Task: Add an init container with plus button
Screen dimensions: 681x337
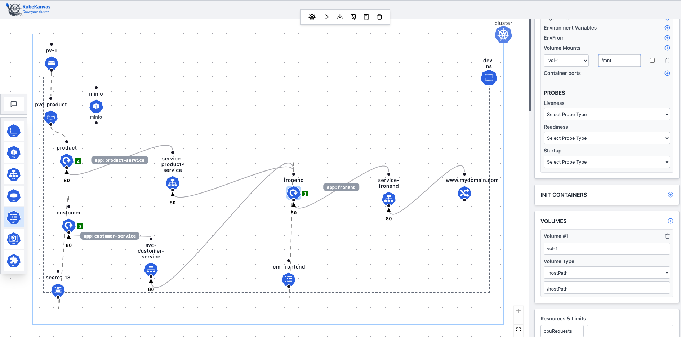Action: pyautogui.click(x=670, y=195)
